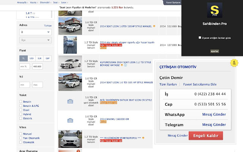Open thumbnail of KUYUMCUDAN Leon listing

(70, 63)
